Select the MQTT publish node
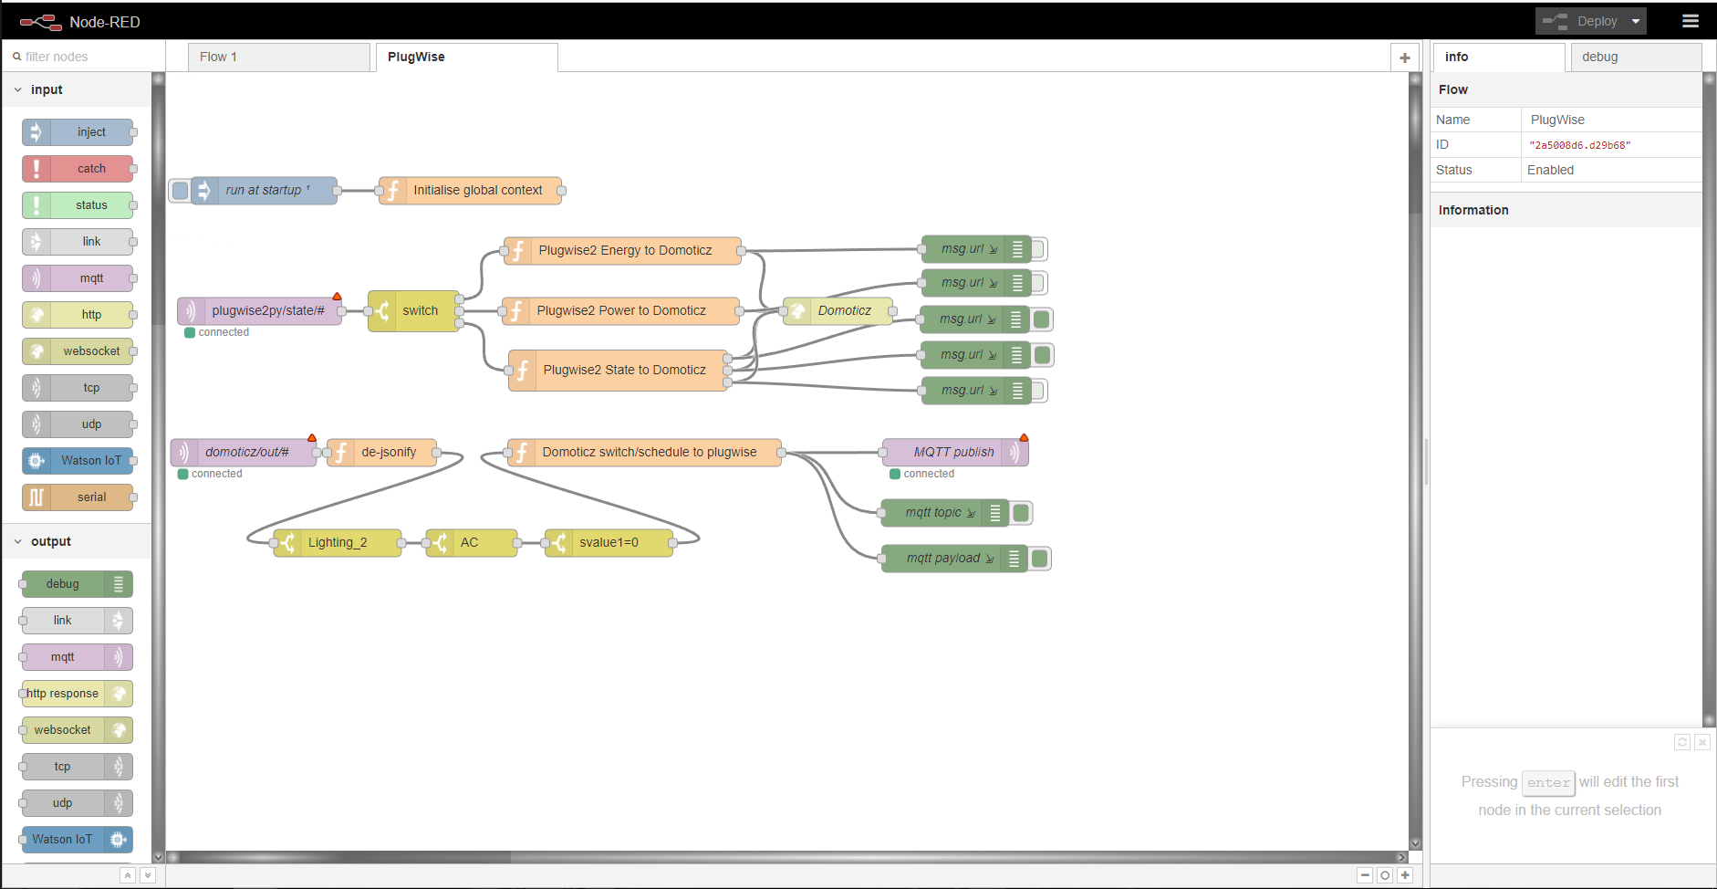Screen dimensions: 1717x889 coord(955,452)
